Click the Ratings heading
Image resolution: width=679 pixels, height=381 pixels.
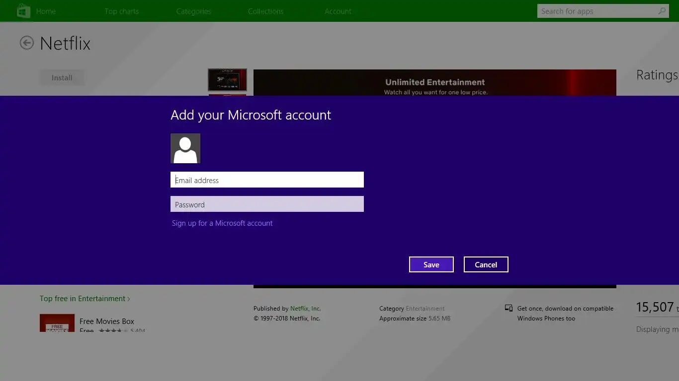point(657,75)
